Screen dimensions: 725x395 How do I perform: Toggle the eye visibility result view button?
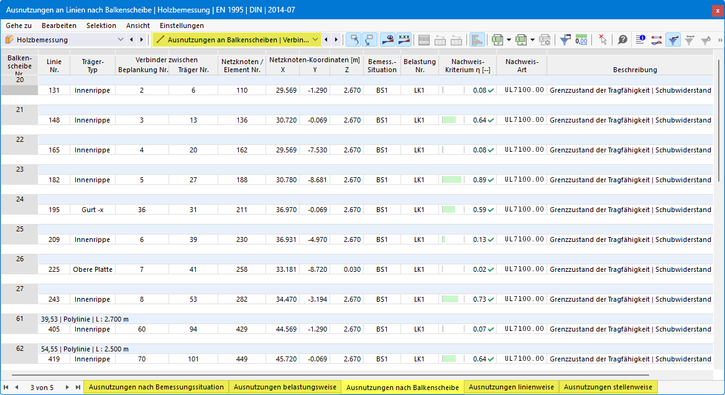[x=387, y=40]
